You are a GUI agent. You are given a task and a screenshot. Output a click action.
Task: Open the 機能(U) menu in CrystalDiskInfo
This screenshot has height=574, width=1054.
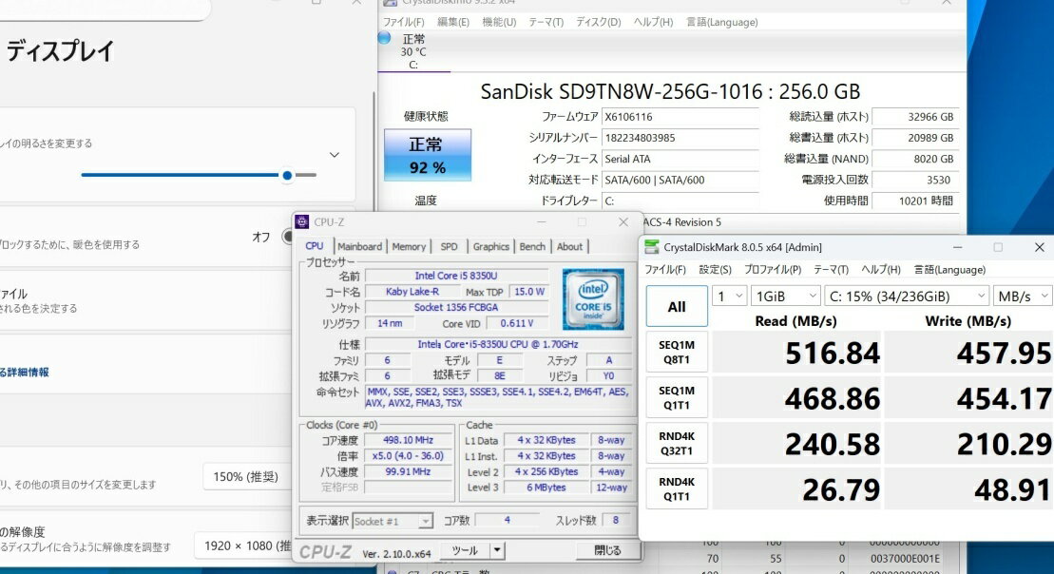[x=498, y=22]
